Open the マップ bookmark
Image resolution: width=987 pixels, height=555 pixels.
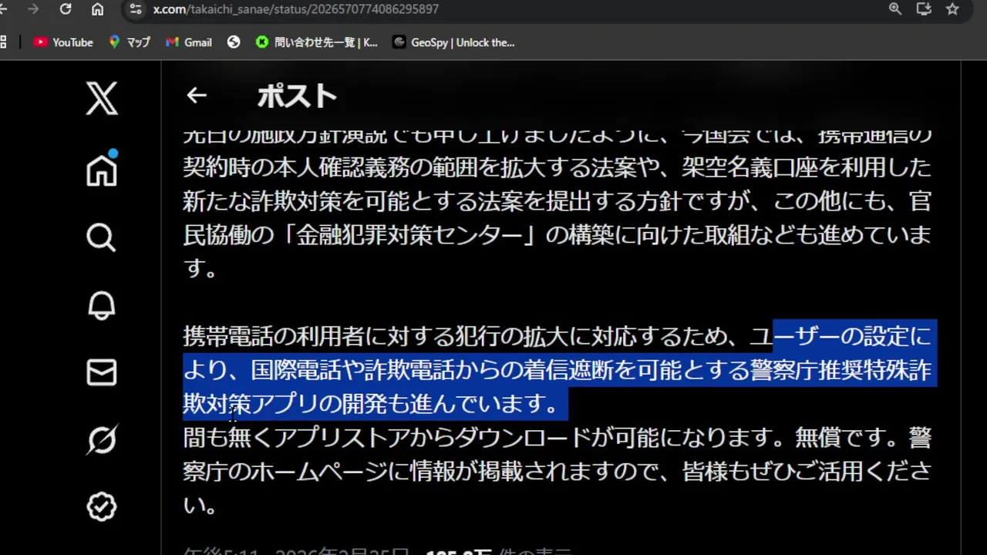click(x=130, y=42)
